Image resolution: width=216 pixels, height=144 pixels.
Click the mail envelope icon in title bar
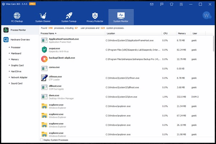coord(152,4)
